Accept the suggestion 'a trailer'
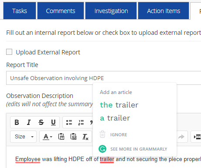 115,118
